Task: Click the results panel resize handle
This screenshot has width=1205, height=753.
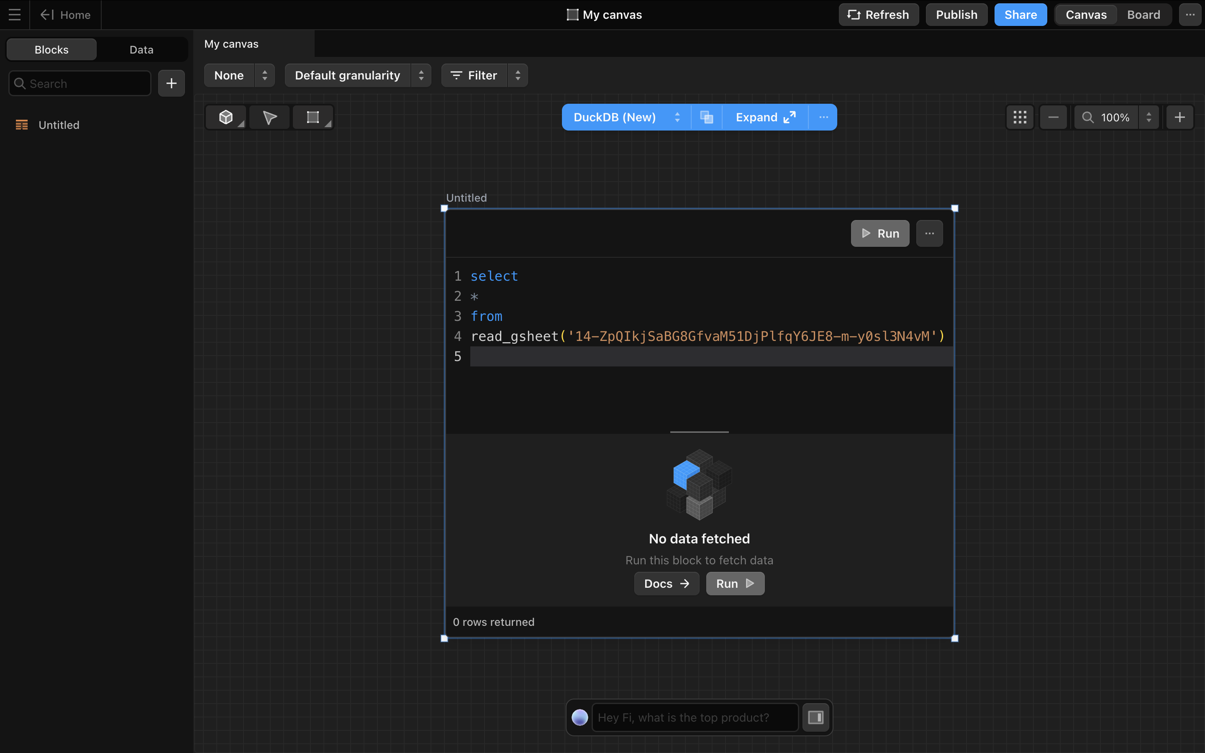Action: pyautogui.click(x=699, y=432)
